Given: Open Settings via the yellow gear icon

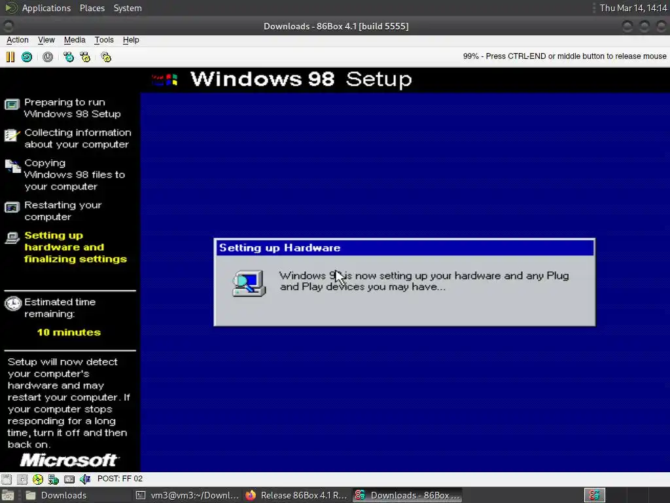Looking at the screenshot, I should pyautogui.click(x=106, y=57).
